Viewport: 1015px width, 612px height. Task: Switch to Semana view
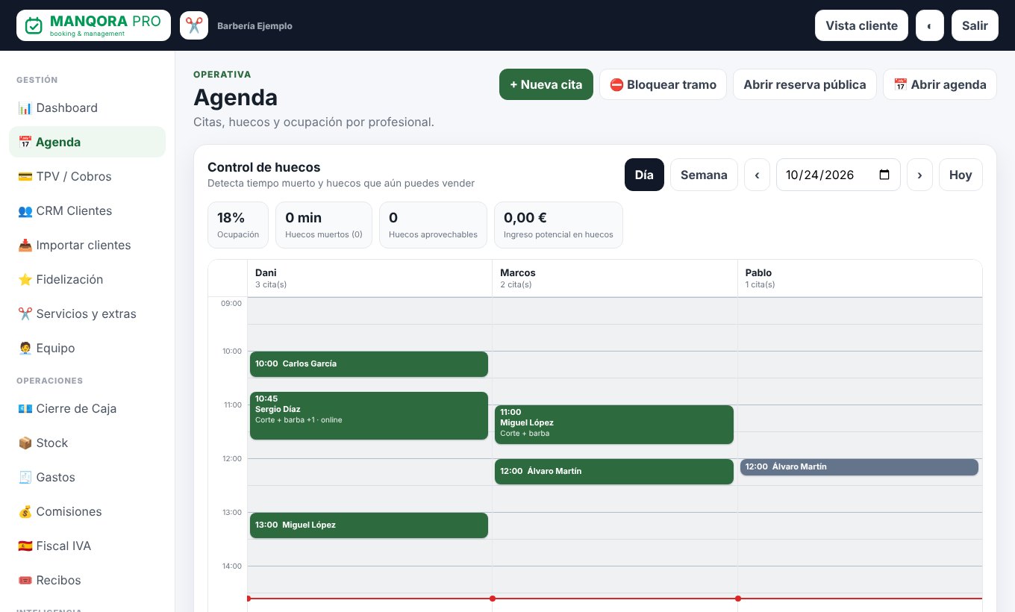click(704, 175)
